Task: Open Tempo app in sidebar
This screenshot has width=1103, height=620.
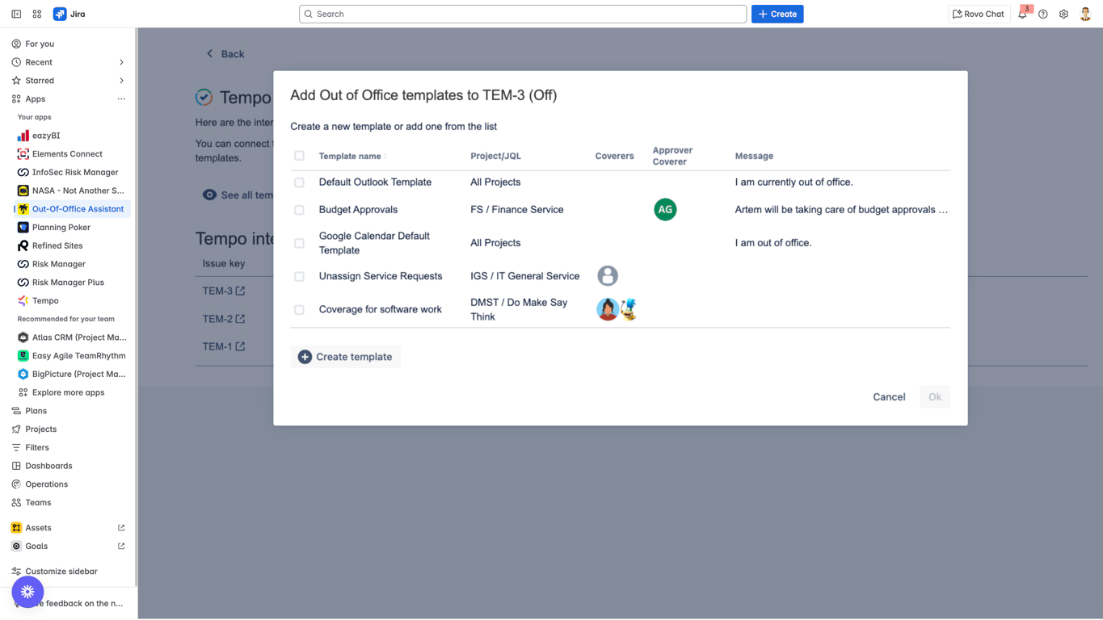Action: pos(45,300)
